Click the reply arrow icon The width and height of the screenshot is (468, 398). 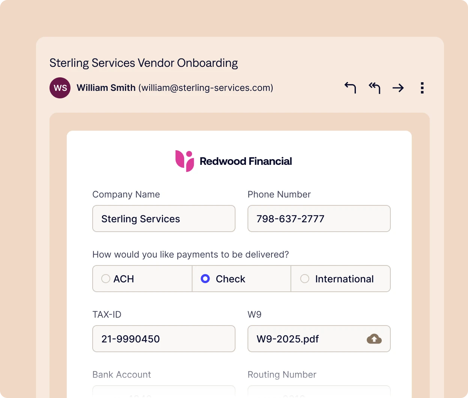point(350,88)
